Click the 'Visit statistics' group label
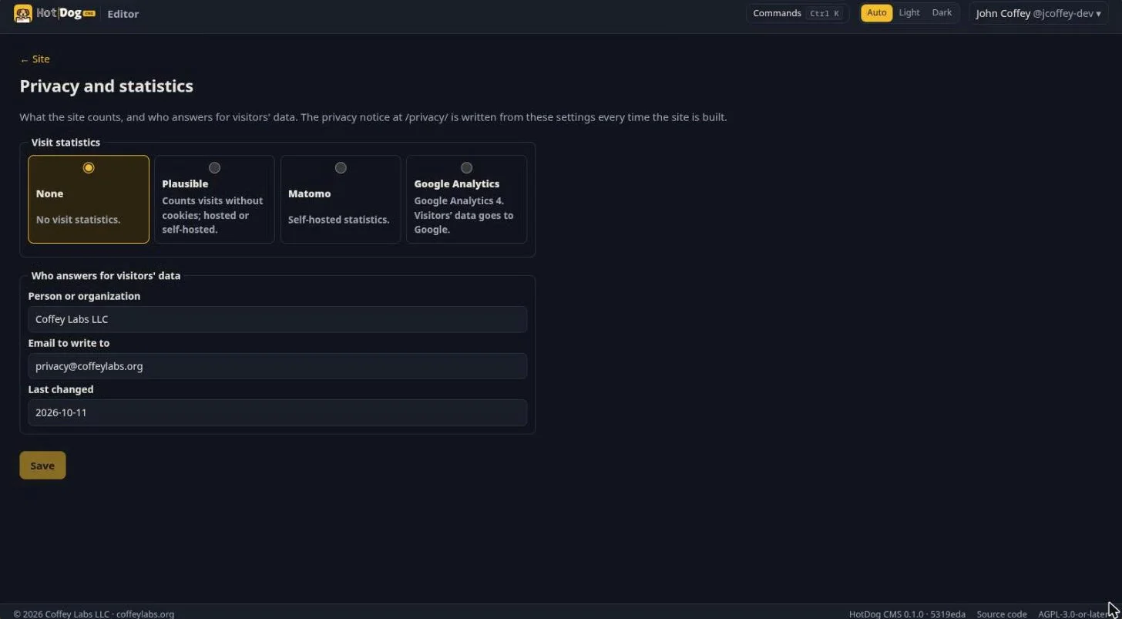 (66, 143)
